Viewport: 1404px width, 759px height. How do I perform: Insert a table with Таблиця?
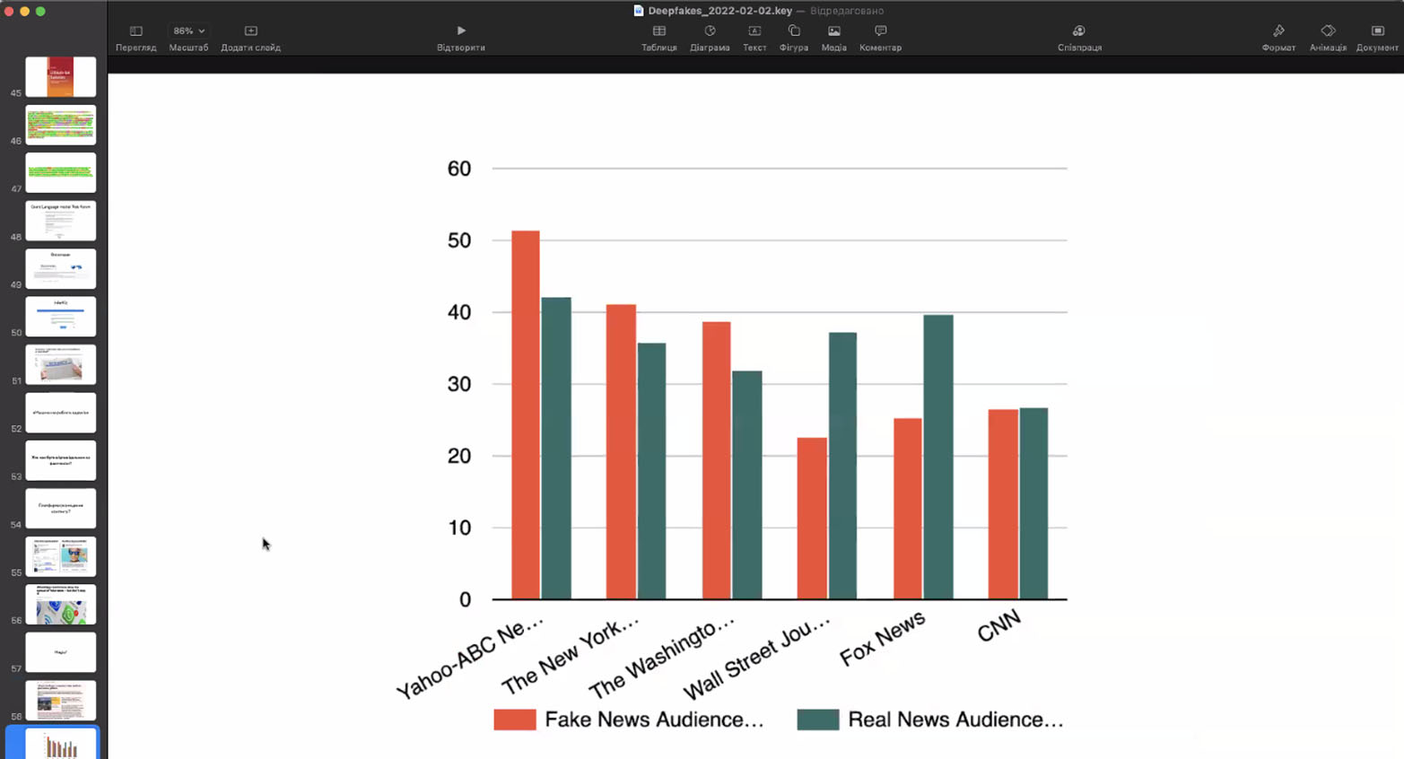pos(658,38)
